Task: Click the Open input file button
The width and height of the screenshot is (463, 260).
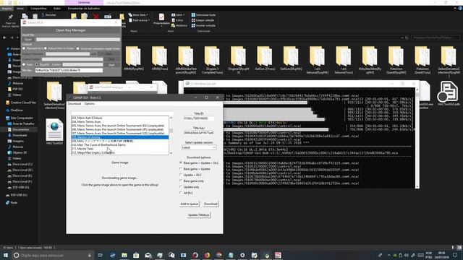Action: (x=28, y=39)
